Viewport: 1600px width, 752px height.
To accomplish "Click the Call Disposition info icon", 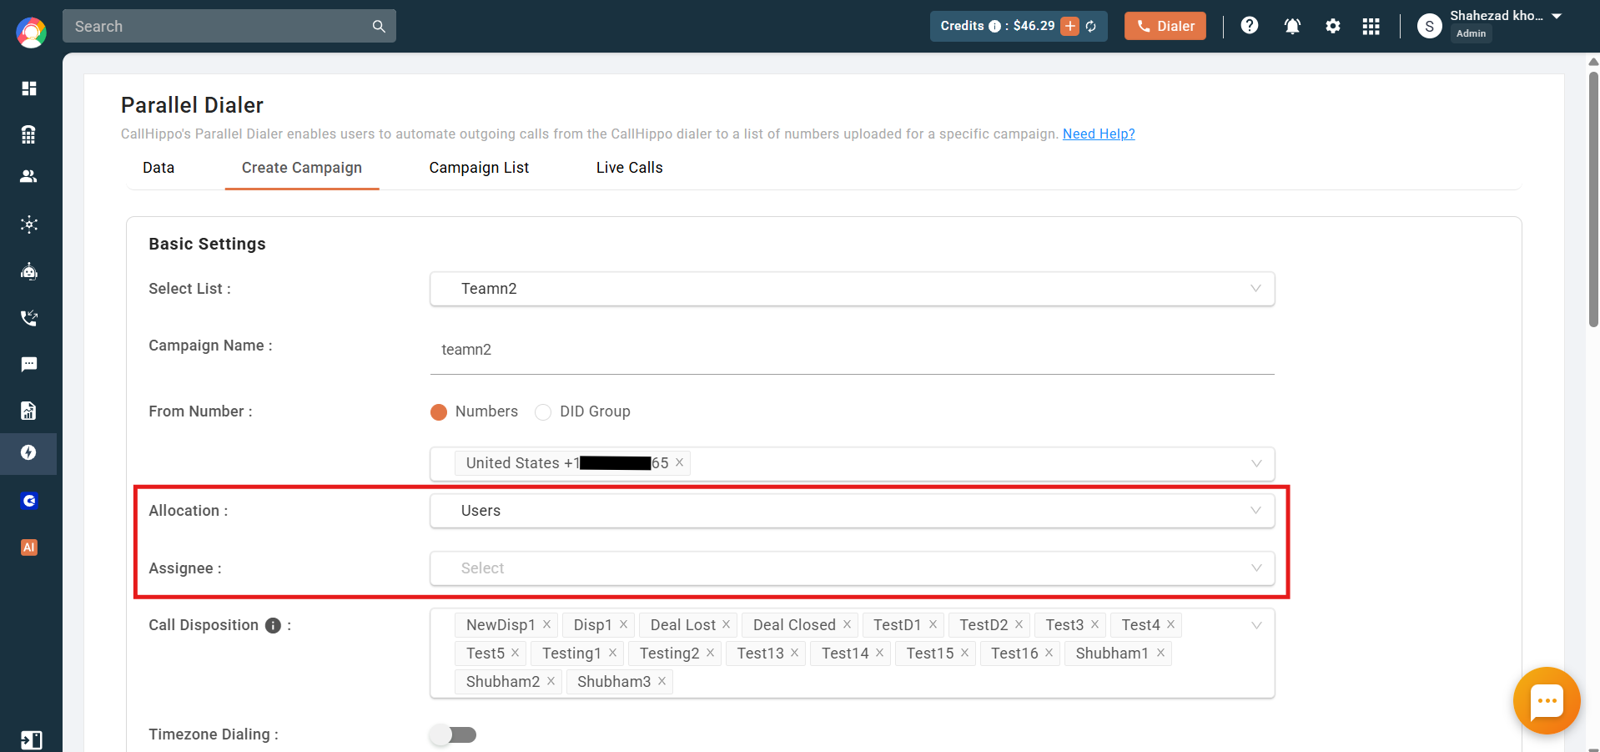I will point(273,625).
